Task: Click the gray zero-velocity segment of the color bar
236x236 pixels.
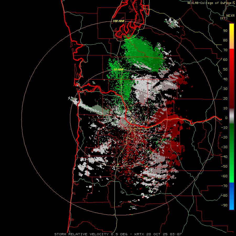Action: click(232, 116)
